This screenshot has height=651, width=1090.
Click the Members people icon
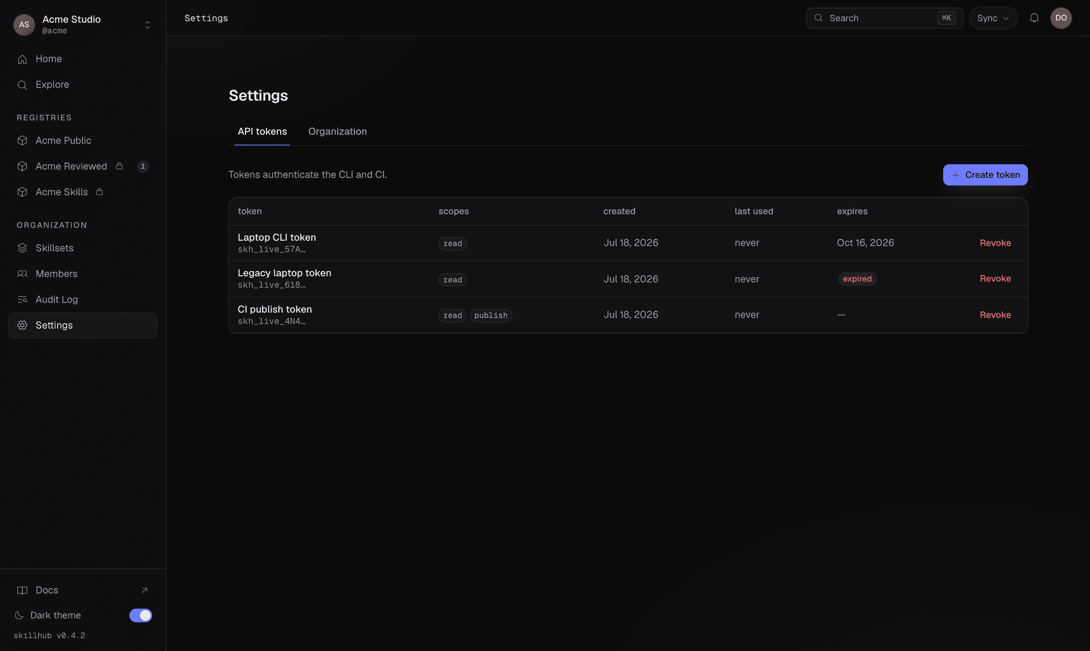coord(22,274)
